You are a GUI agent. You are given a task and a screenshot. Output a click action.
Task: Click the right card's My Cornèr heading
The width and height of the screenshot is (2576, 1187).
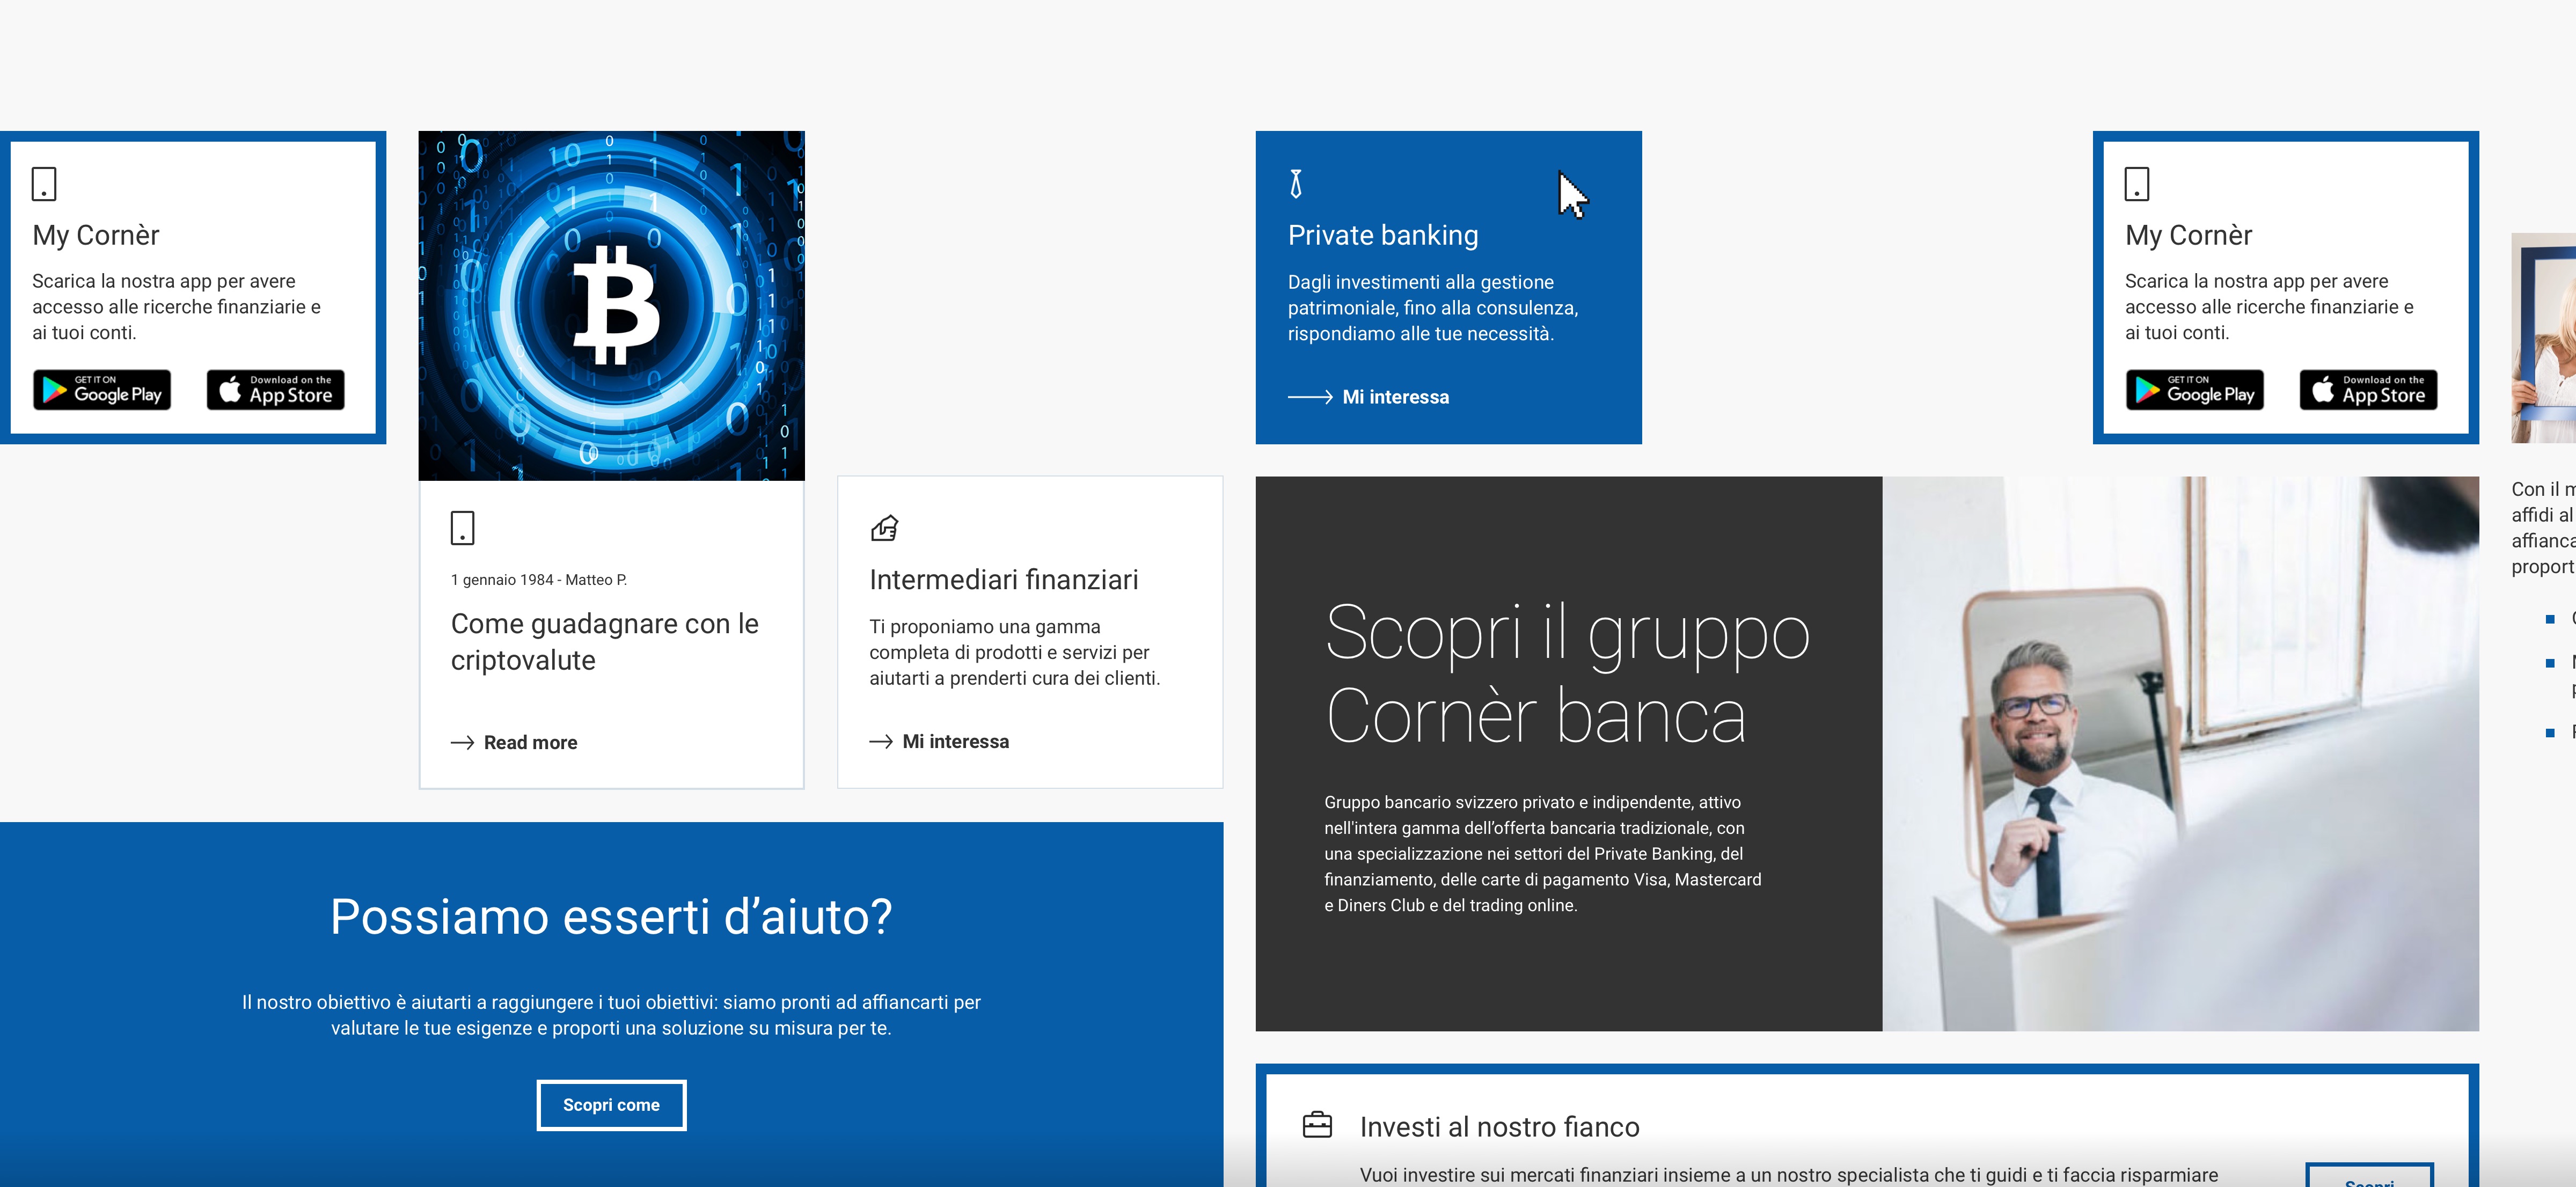point(2189,235)
